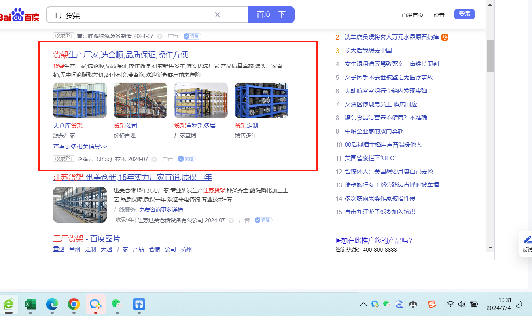Screen dimensions: 532x316
Task: Click the 货架置物架多层 link
Action: [195, 125]
